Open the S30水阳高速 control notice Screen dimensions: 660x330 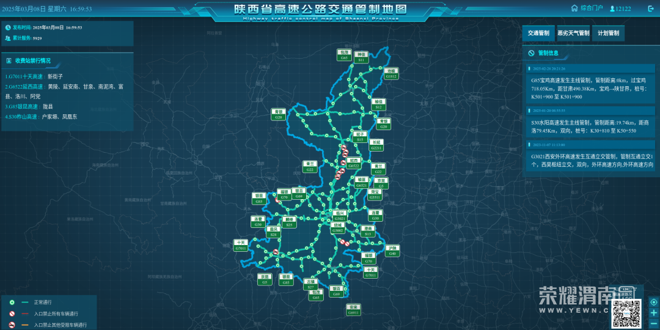point(591,127)
